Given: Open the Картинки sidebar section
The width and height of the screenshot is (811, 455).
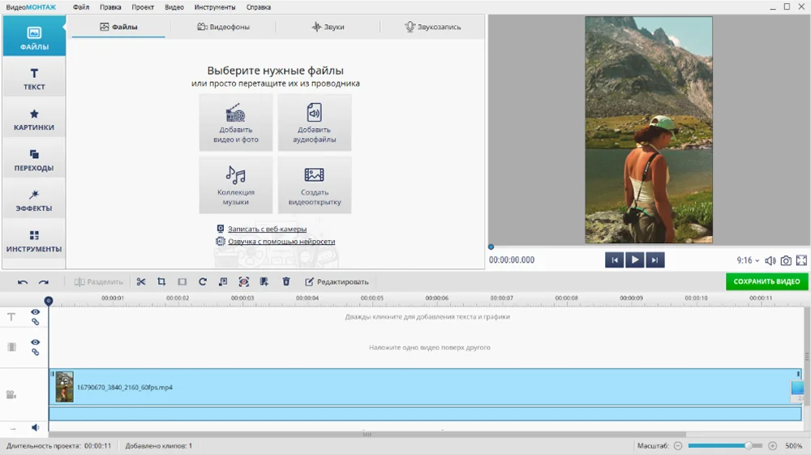Looking at the screenshot, I should pyautogui.click(x=34, y=119).
